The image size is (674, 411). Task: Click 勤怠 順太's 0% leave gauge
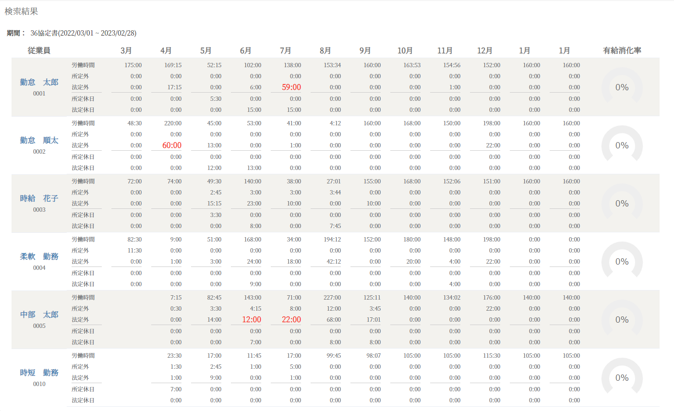(x=622, y=145)
